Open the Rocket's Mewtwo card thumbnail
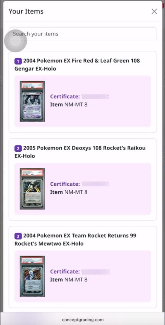 [x=32, y=276]
